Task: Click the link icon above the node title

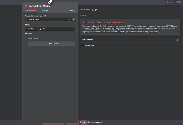Action: pos(50,2)
